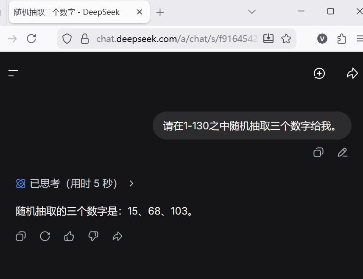The image size is (363, 279).
Task: Click the DeepSeek atom logo beside 已思考
Action: 21,184
